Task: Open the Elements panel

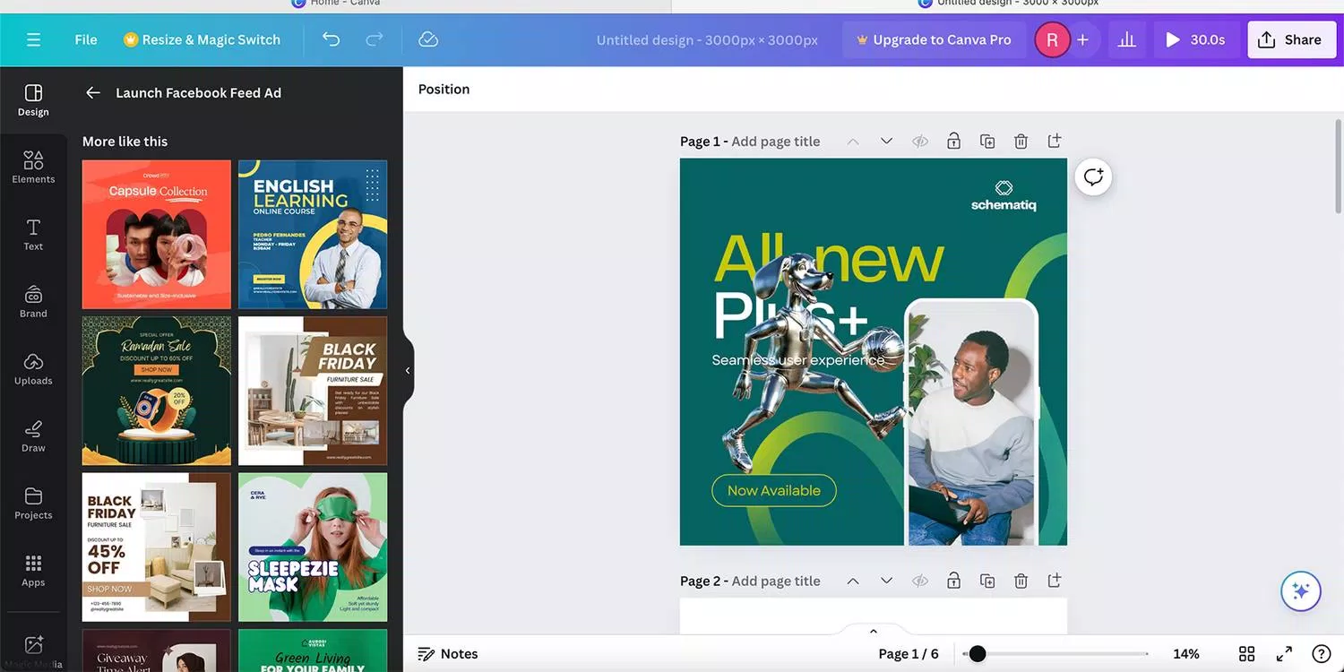Action: [33, 166]
